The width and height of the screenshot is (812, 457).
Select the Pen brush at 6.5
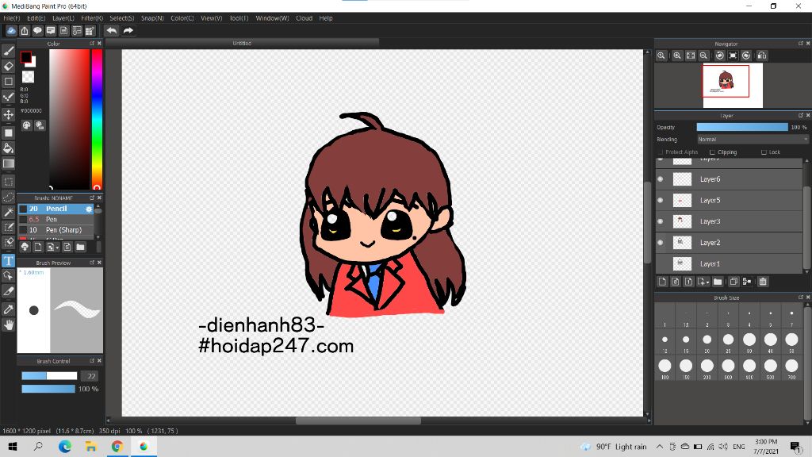[x=56, y=220]
